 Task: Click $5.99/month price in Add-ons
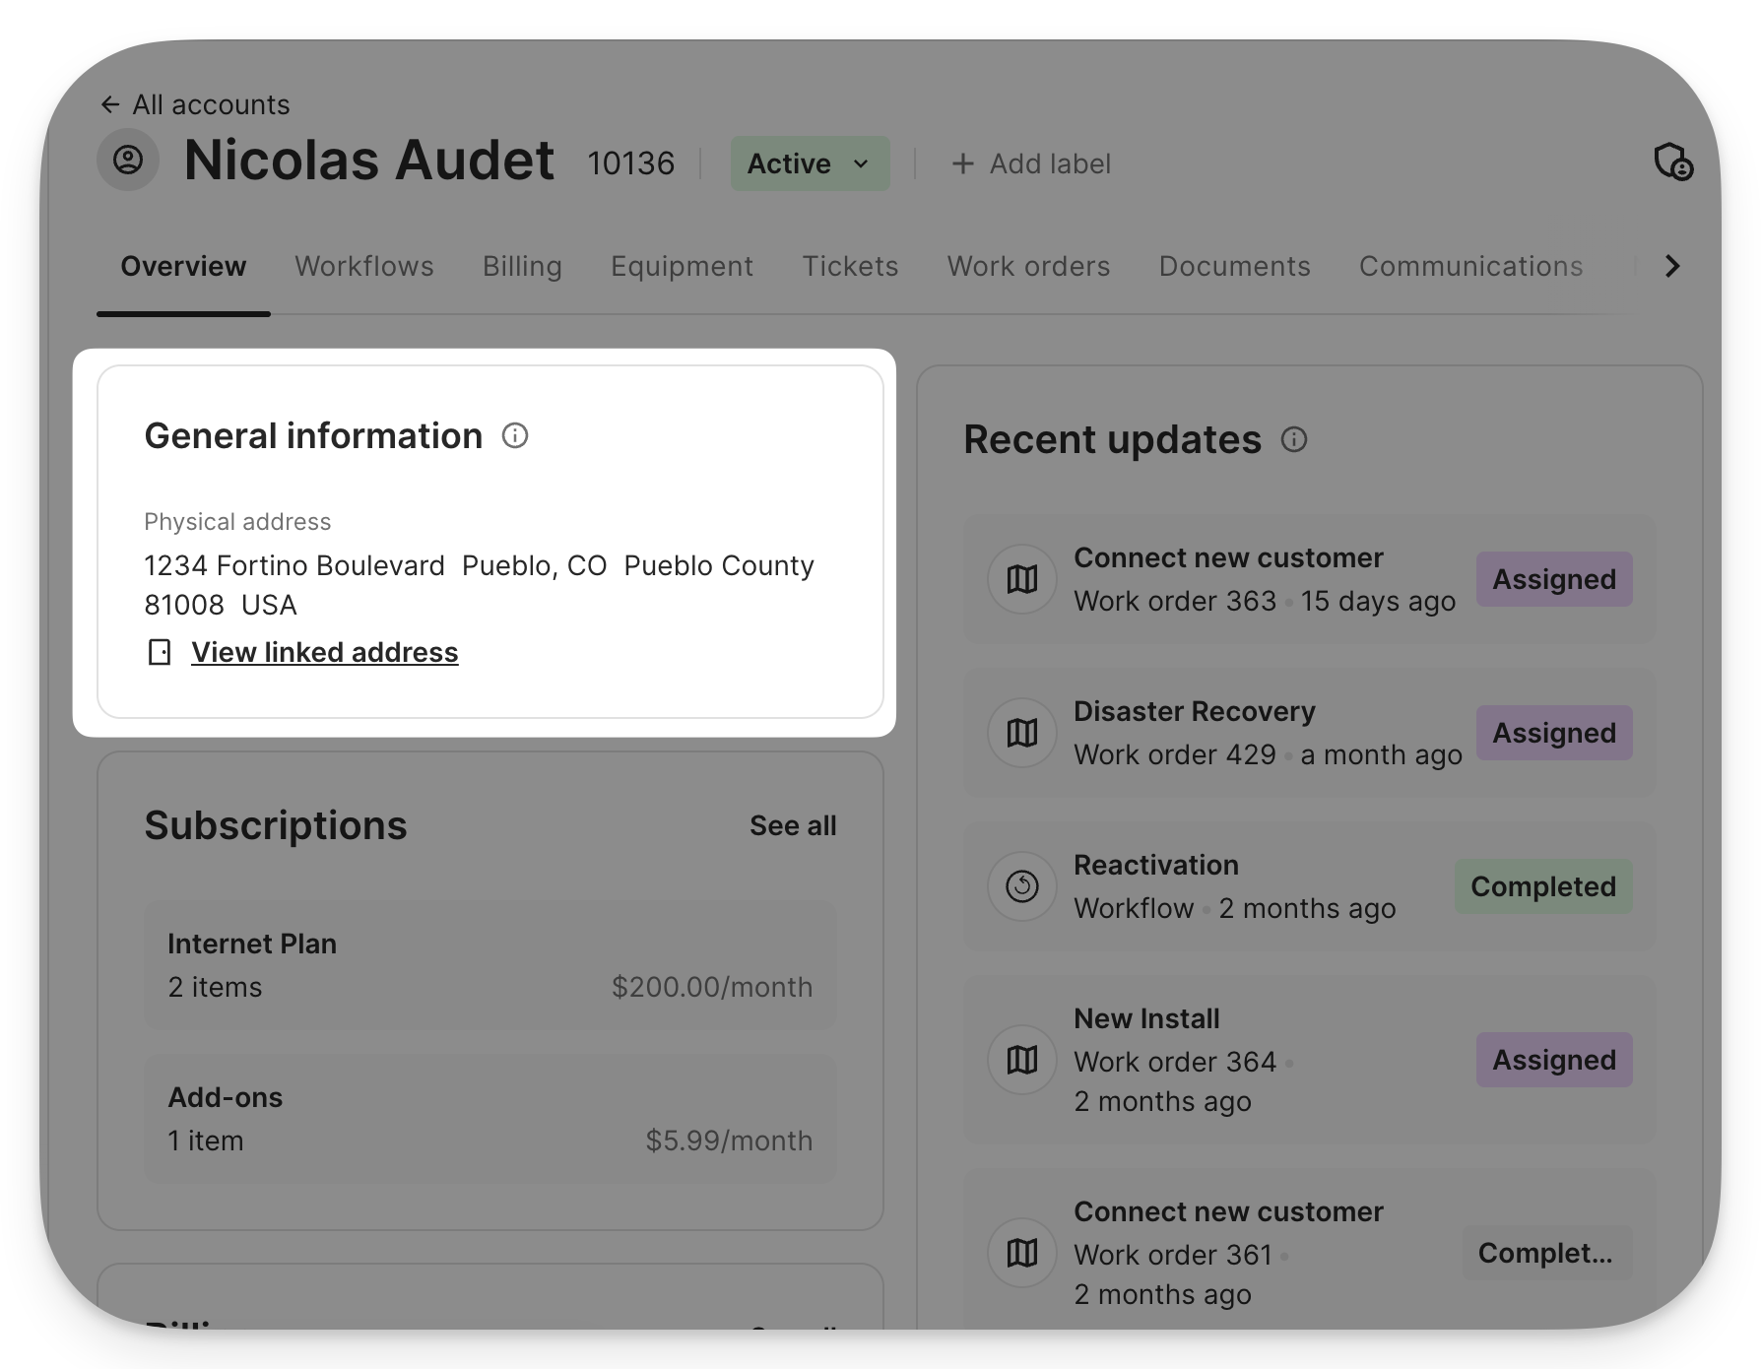729,1141
